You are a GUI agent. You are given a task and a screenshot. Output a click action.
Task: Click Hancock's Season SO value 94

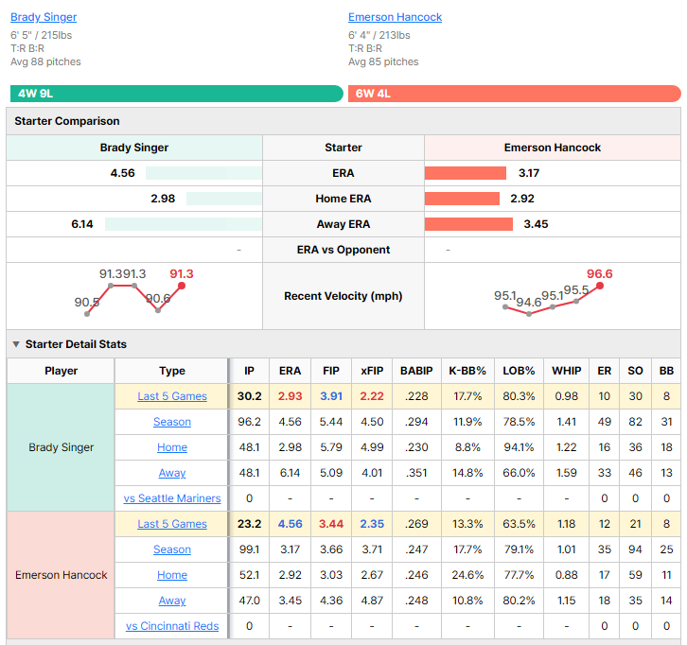click(635, 549)
